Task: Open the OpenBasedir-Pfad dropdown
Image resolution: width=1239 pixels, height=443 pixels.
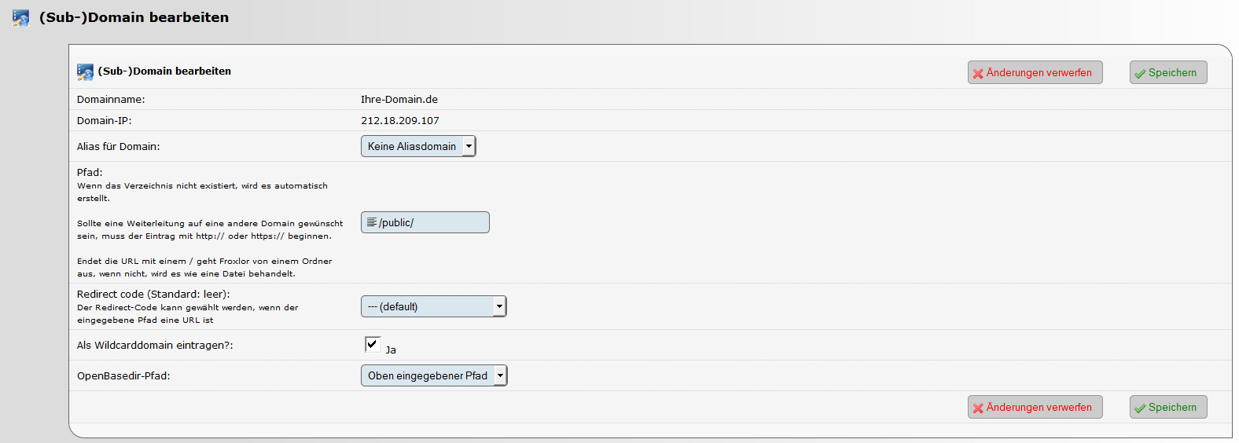Action: click(x=434, y=375)
